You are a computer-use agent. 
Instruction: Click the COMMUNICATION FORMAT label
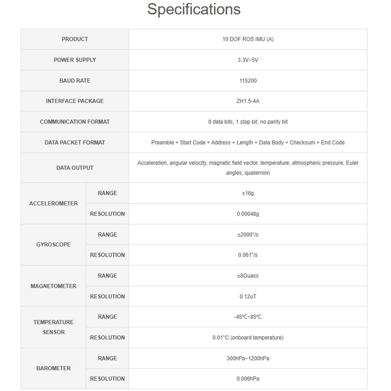75,122
